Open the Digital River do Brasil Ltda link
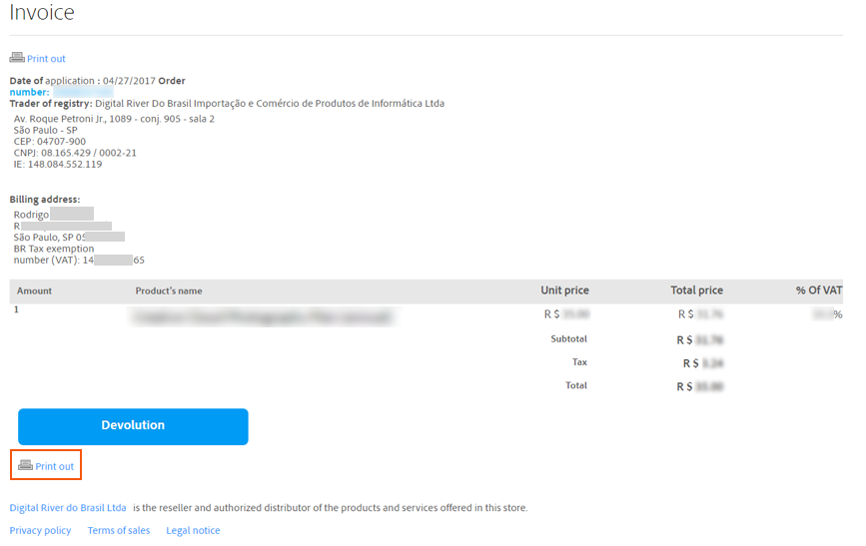 pyautogui.click(x=68, y=508)
